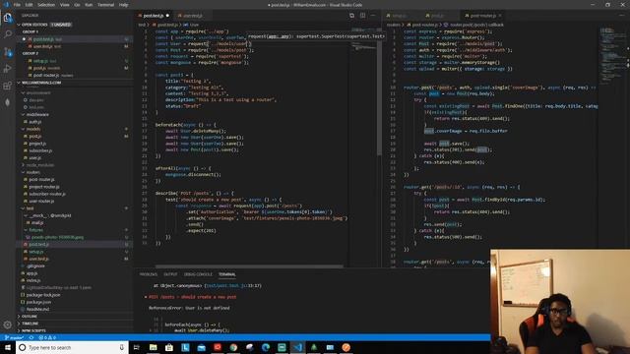The image size is (630, 354).
Task: Open subscriber-router.js in the routers folder
Action: (x=47, y=194)
